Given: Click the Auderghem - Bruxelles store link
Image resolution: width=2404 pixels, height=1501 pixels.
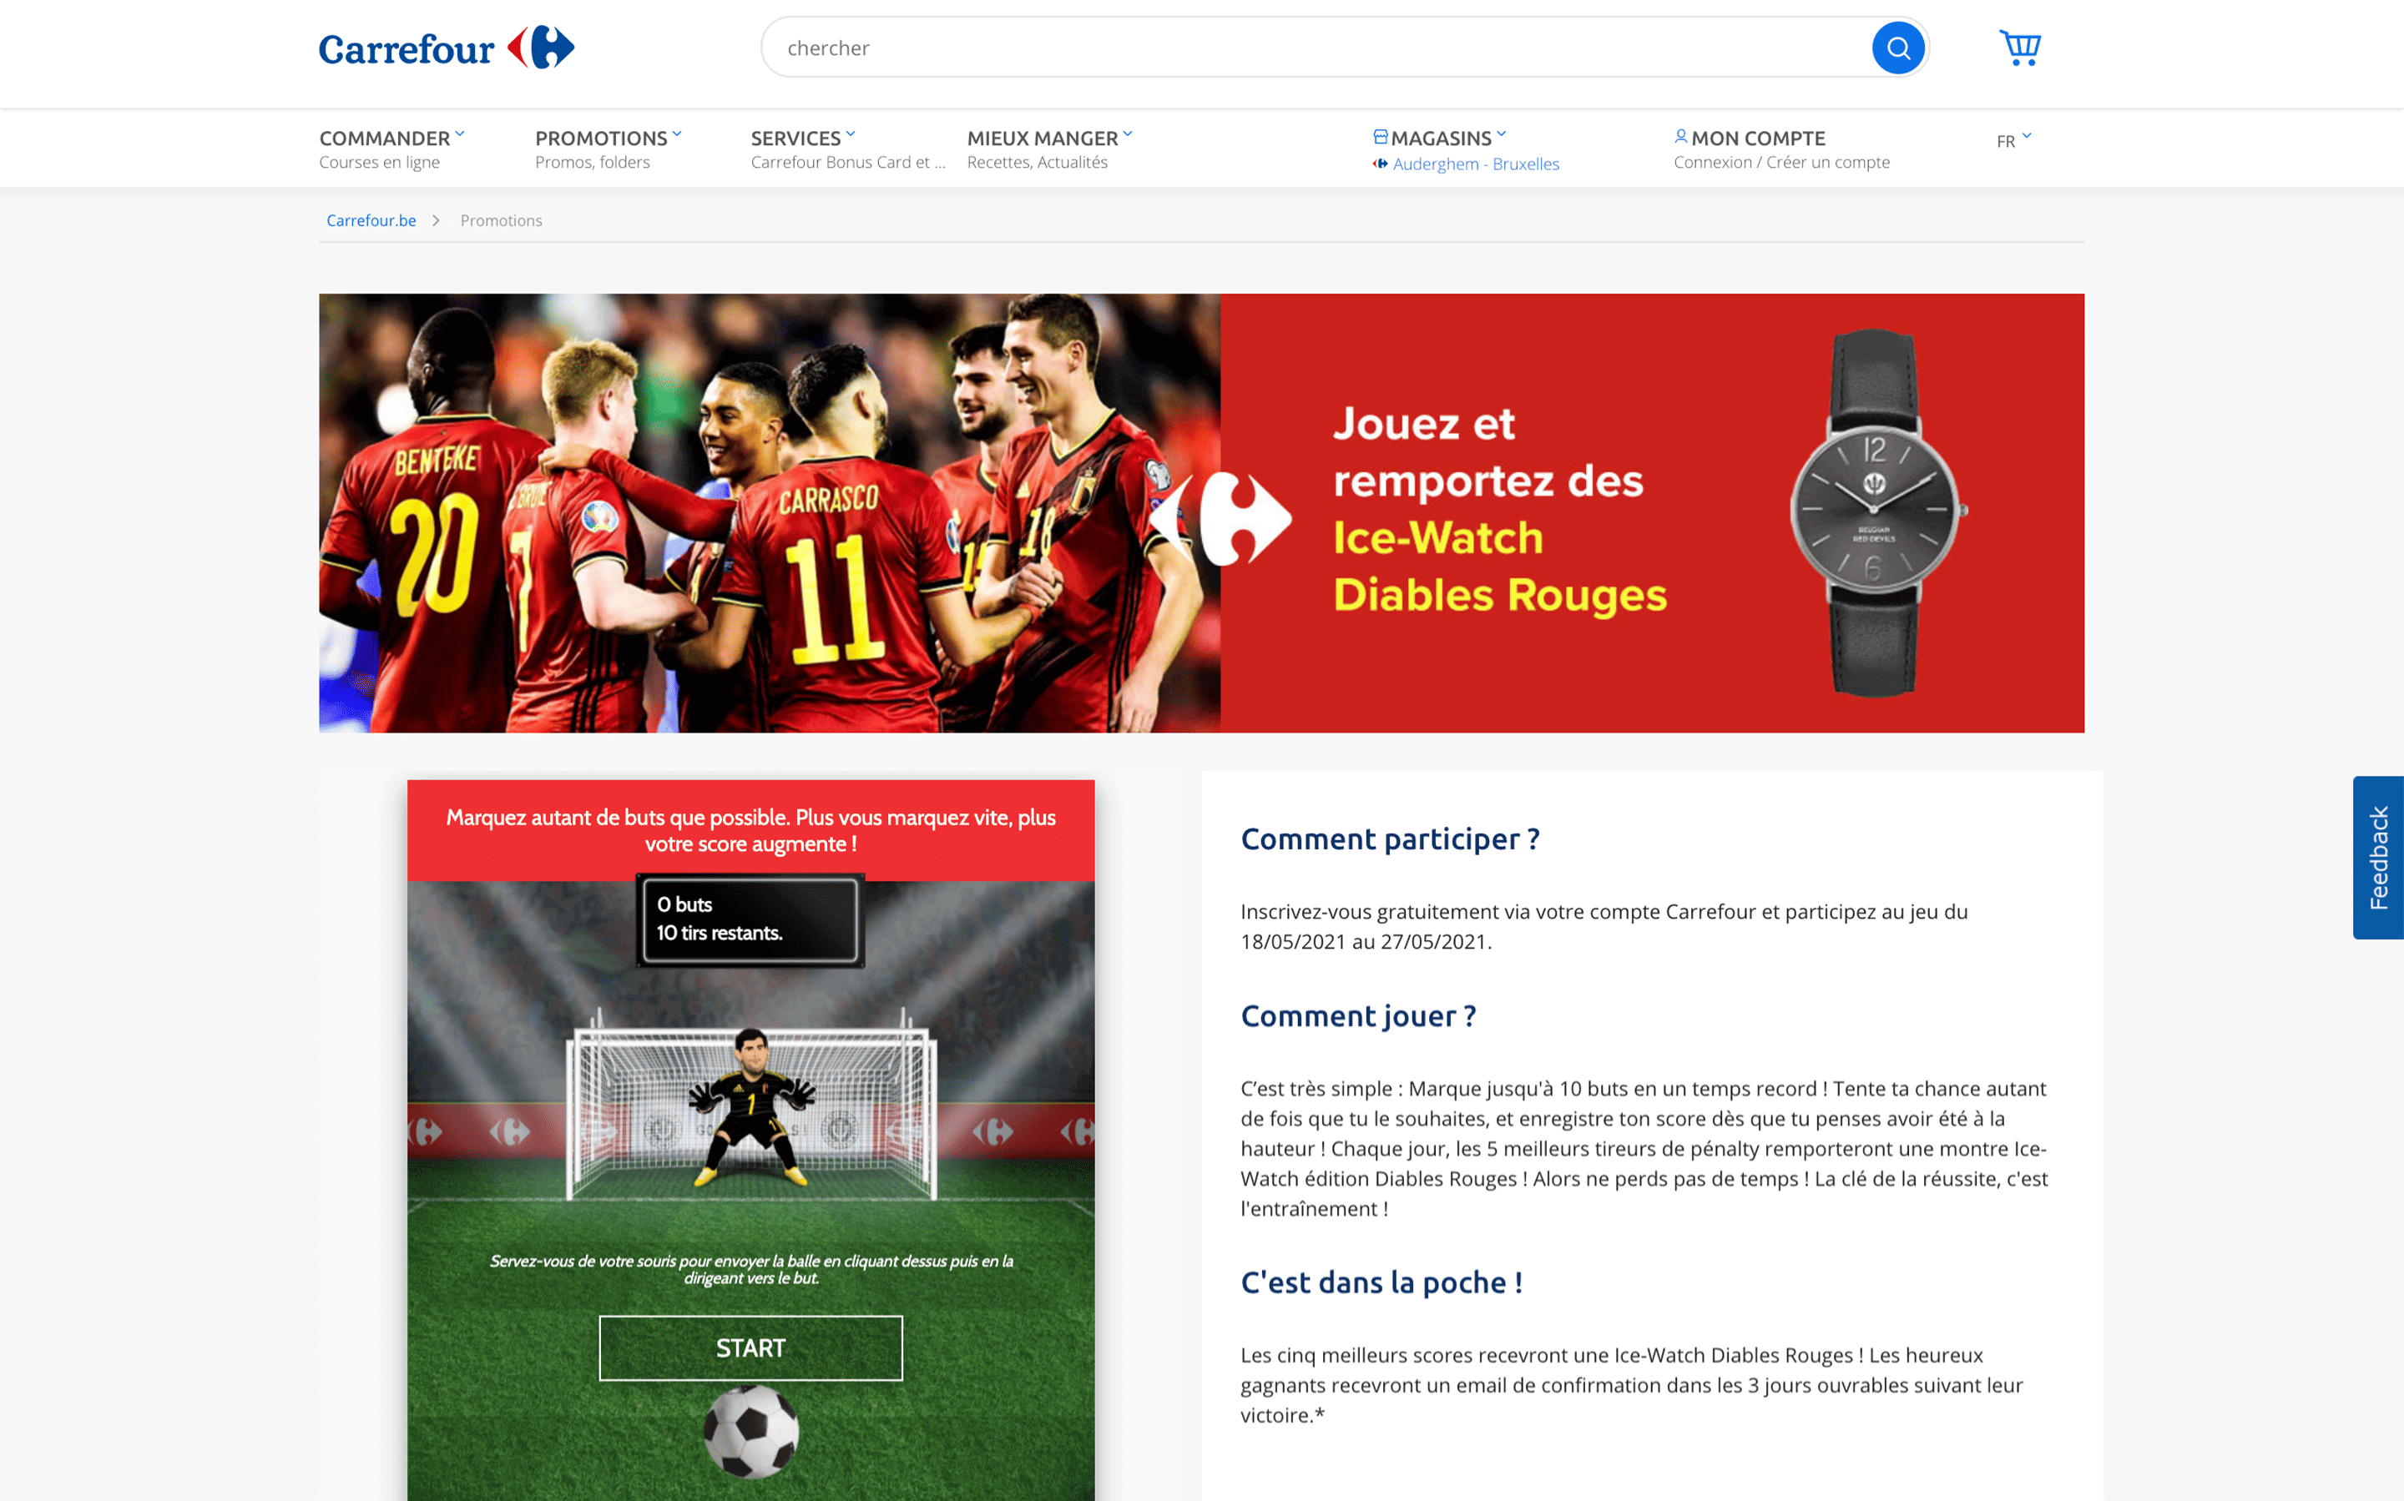Looking at the screenshot, I should click(x=1476, y=164).
